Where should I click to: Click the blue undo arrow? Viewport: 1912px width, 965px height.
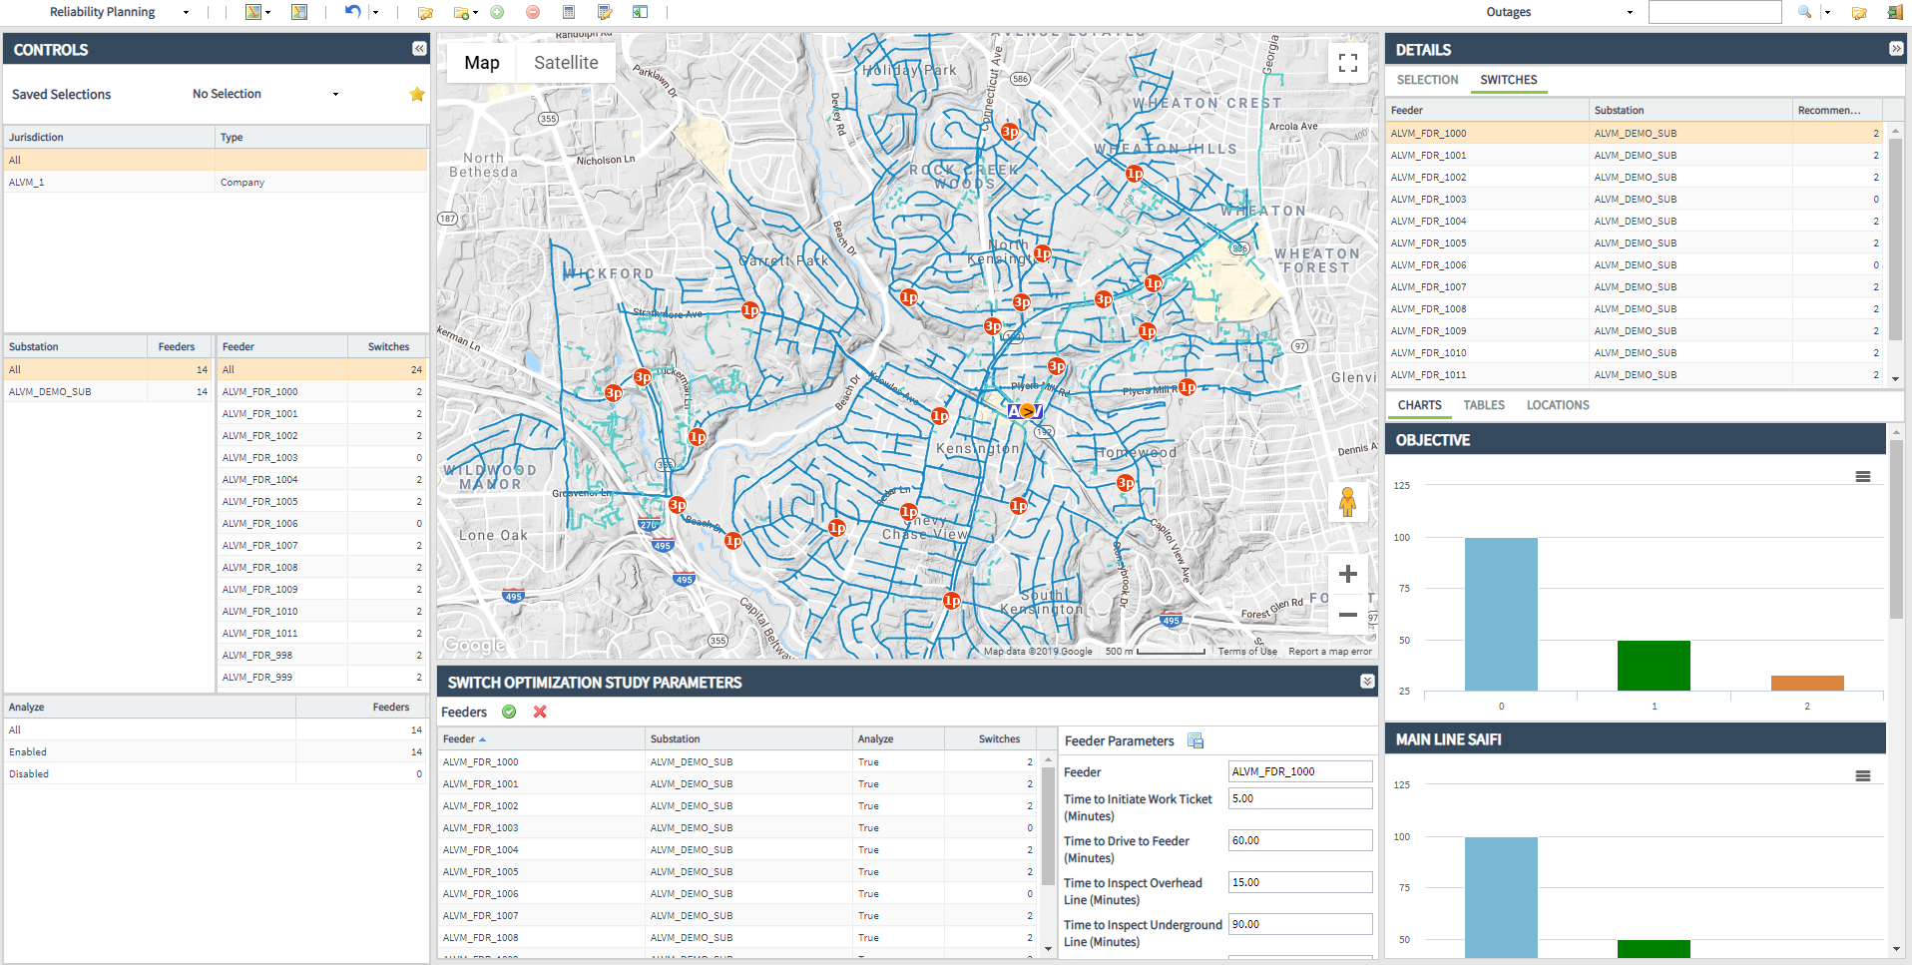353,12
